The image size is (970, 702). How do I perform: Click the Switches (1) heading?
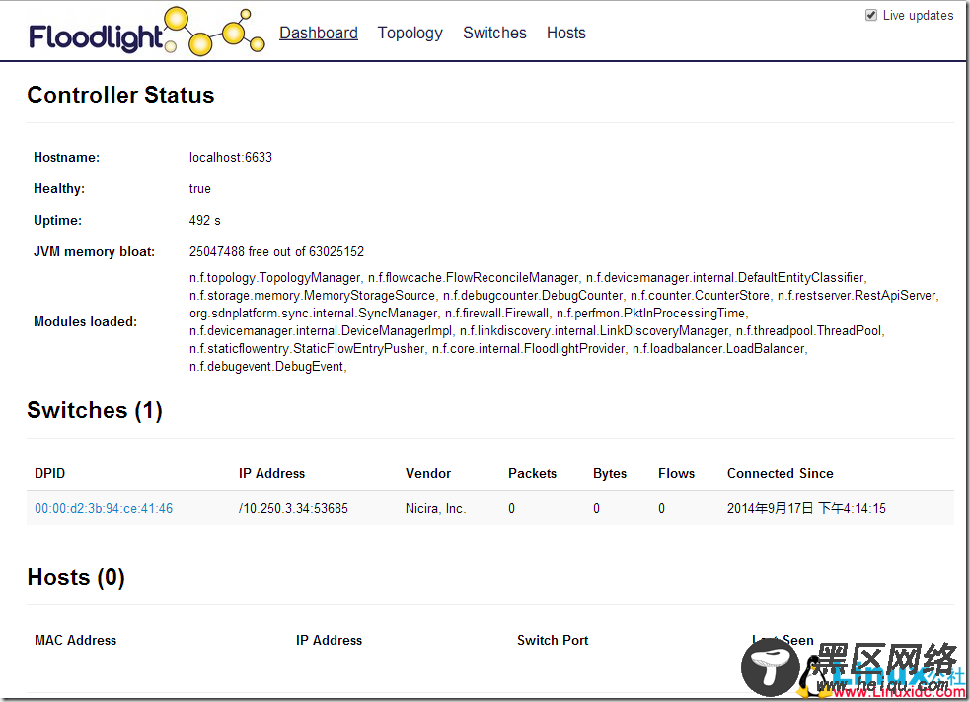pos(95,410)
